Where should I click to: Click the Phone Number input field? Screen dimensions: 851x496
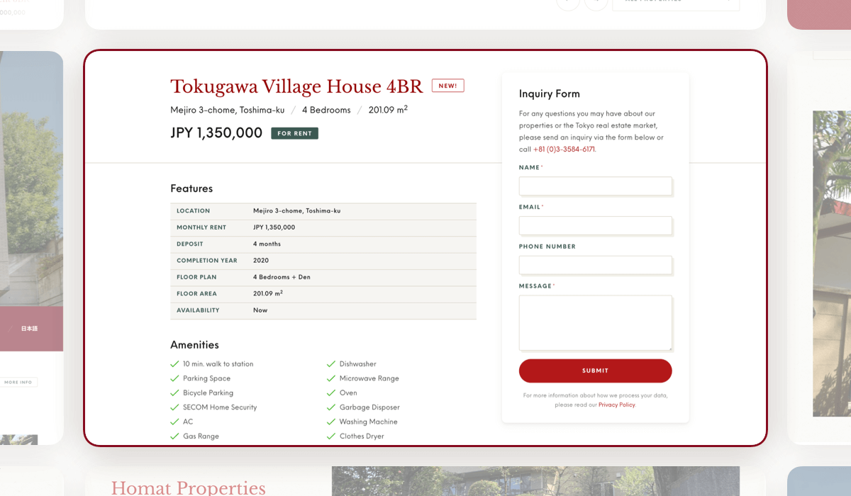point(595,266)
